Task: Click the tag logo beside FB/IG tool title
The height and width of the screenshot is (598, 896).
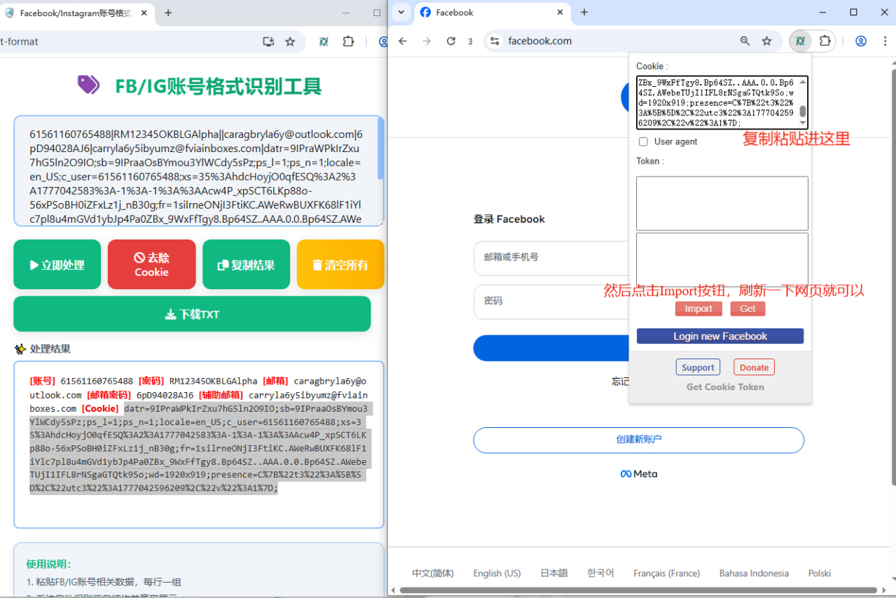Action: pyautogui.click(x=88, y=85)
